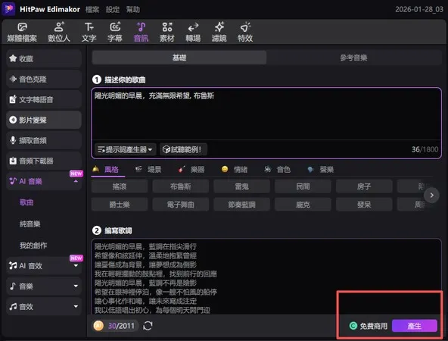448x341 pixels.
Task: Choose the 民間 folk style tag
Action: pyautogui.click(x=303, y=186)
